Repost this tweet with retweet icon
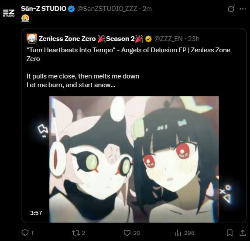Screen dimensions: 250x241 click(76, 233)
